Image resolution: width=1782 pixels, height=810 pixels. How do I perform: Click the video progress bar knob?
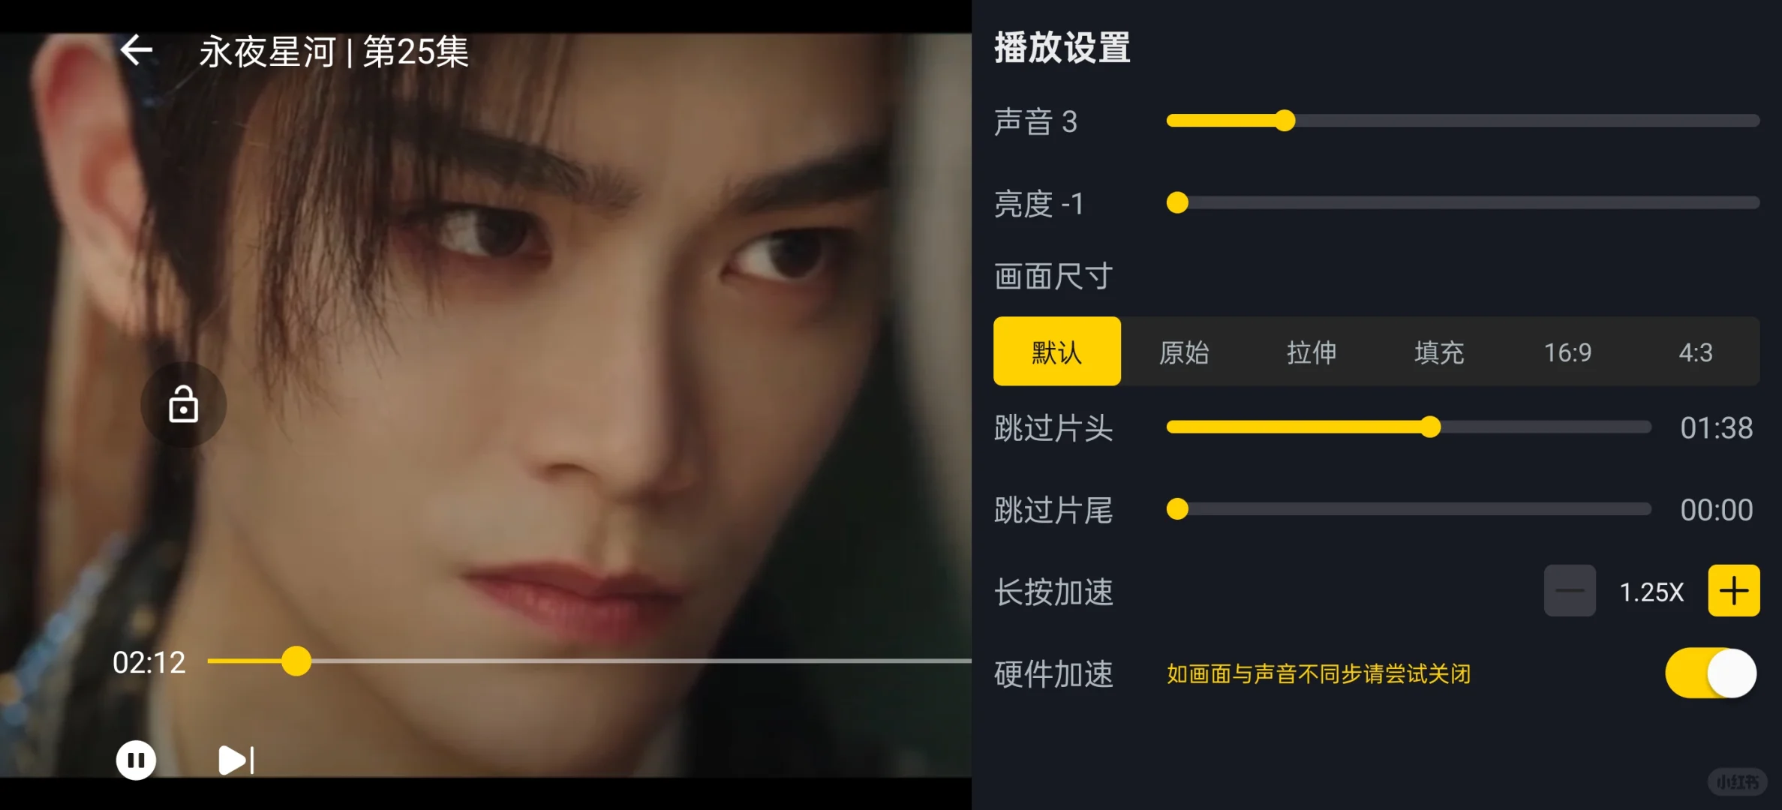coord(296,661)
